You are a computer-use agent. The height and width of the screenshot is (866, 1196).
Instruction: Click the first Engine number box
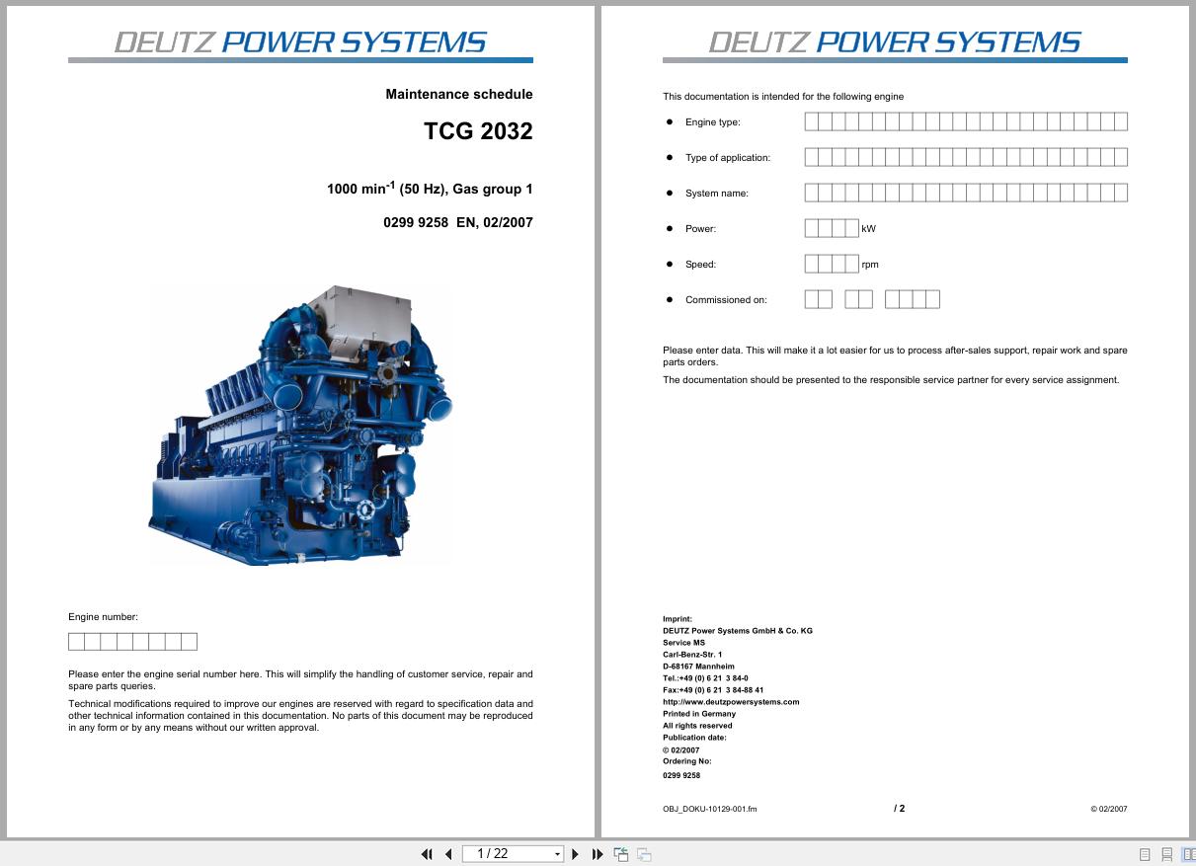(x=76, y=642)
